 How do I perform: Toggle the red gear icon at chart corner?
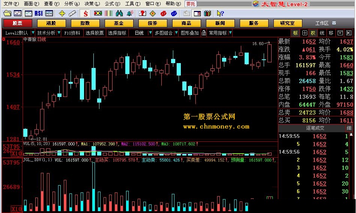[4, 39]
